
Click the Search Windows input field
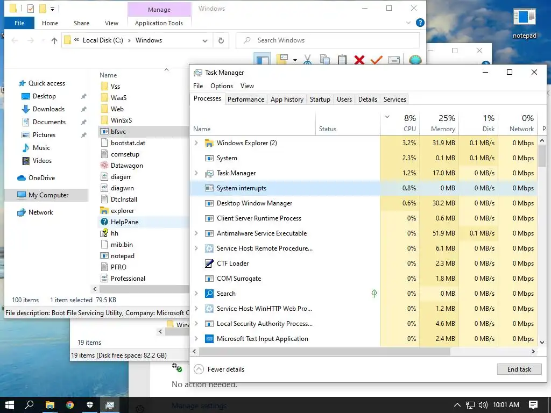tap(328, 40)
